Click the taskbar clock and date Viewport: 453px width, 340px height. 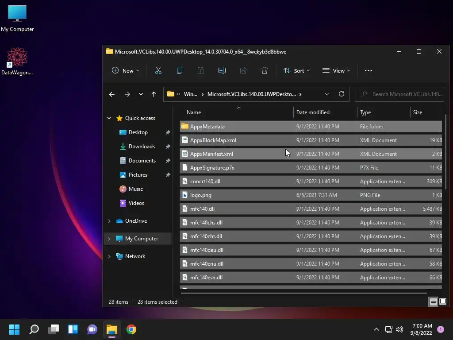[x=422, y=329]
